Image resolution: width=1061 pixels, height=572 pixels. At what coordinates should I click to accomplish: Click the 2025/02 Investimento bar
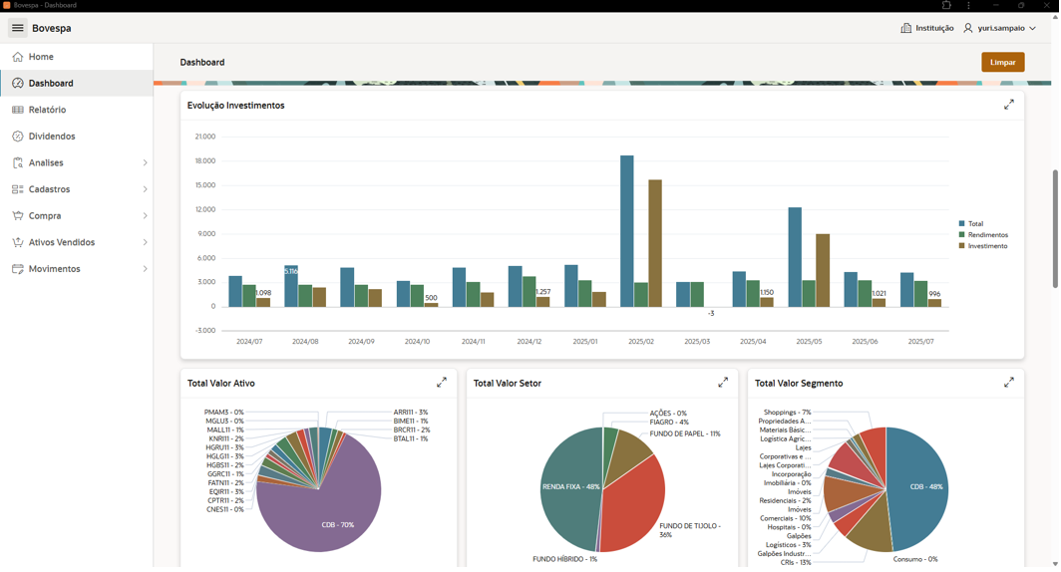pos(655,243)
